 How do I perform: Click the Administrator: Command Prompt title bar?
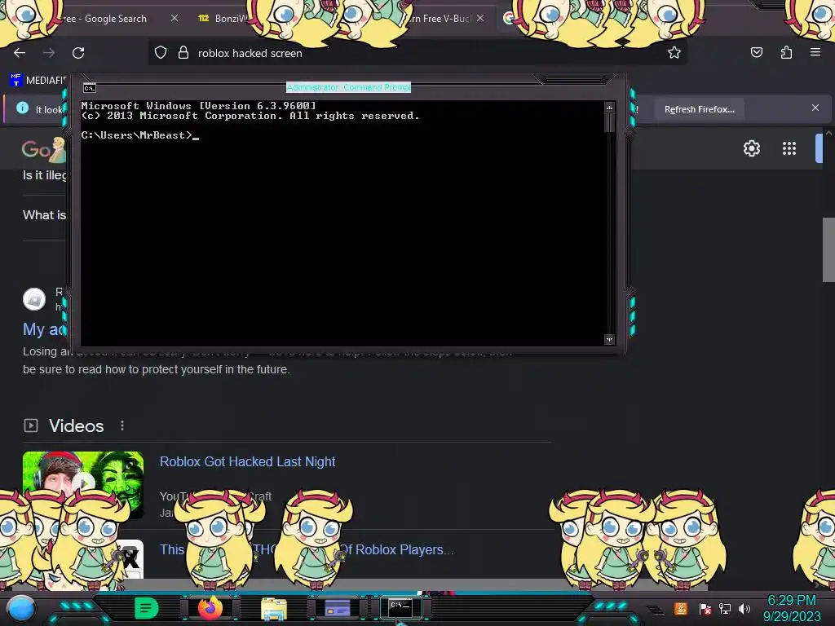(x=348, y=87)
